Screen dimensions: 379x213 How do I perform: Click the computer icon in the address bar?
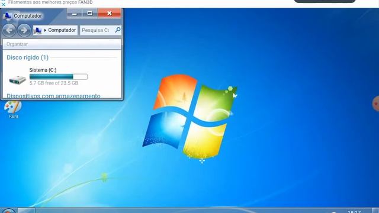(37, 30)
